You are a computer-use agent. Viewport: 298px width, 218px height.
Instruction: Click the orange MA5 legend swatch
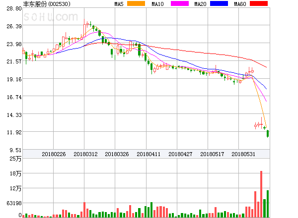click(x=136, y=3)
